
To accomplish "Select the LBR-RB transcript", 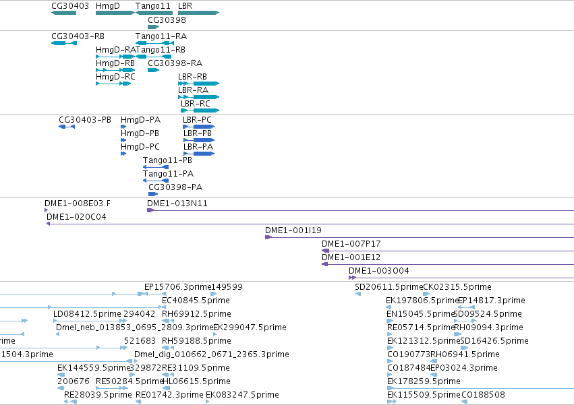I will (199, 84).
